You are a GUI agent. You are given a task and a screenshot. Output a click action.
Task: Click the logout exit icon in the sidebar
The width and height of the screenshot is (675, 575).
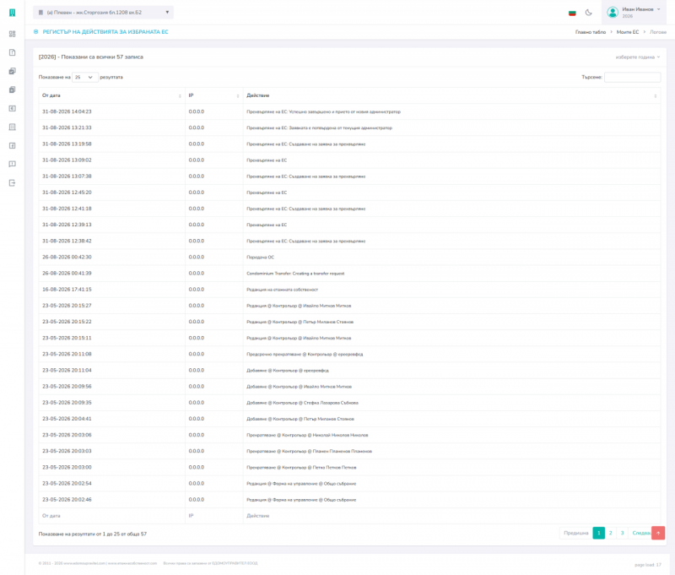click(x=12, y=183)
